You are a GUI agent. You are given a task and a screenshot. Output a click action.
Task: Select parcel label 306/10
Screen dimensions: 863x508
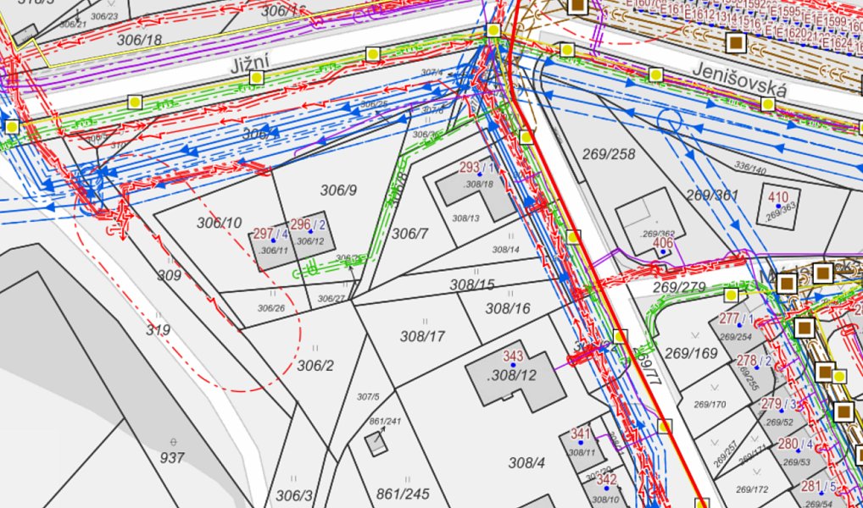pyautogui.click(x=219, y=223)
